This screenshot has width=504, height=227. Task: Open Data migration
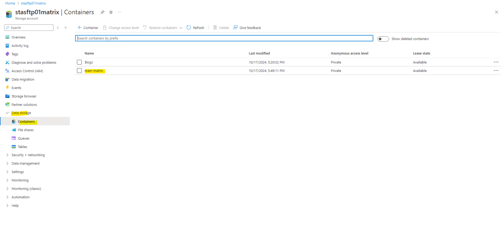(x=23, y=79)
